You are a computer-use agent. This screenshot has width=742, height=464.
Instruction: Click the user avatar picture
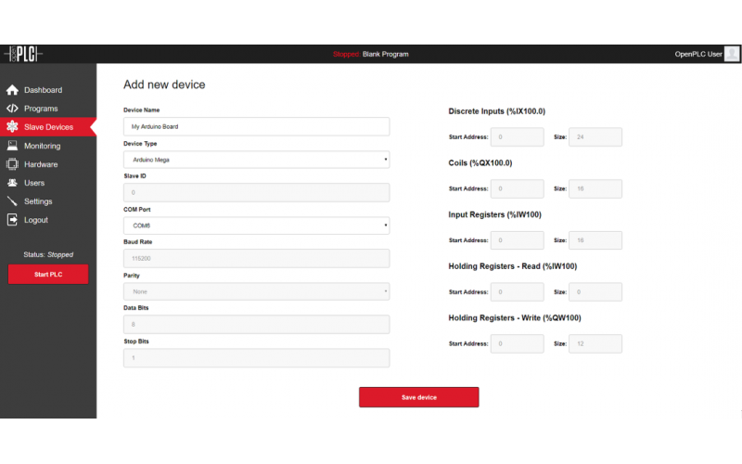(x=732, y=54)
